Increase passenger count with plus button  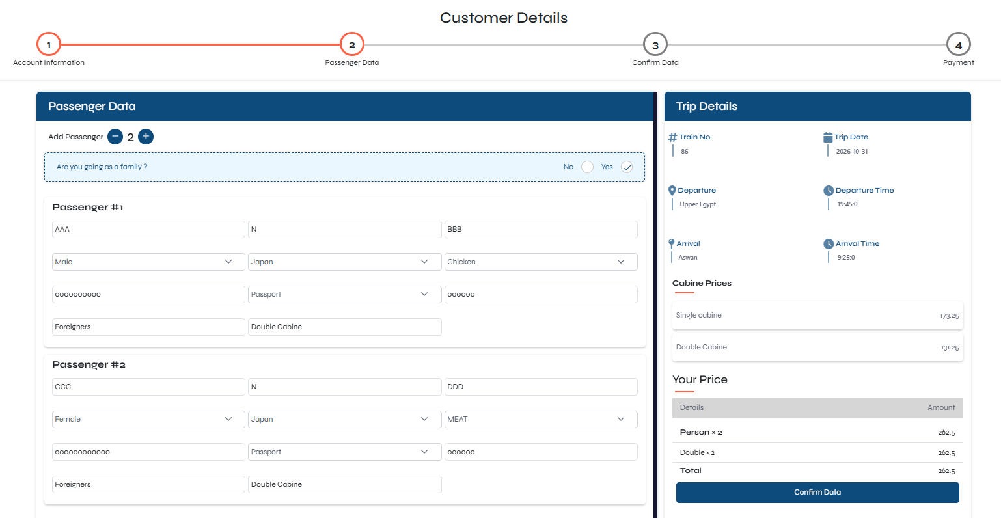(x=146, y=137)
